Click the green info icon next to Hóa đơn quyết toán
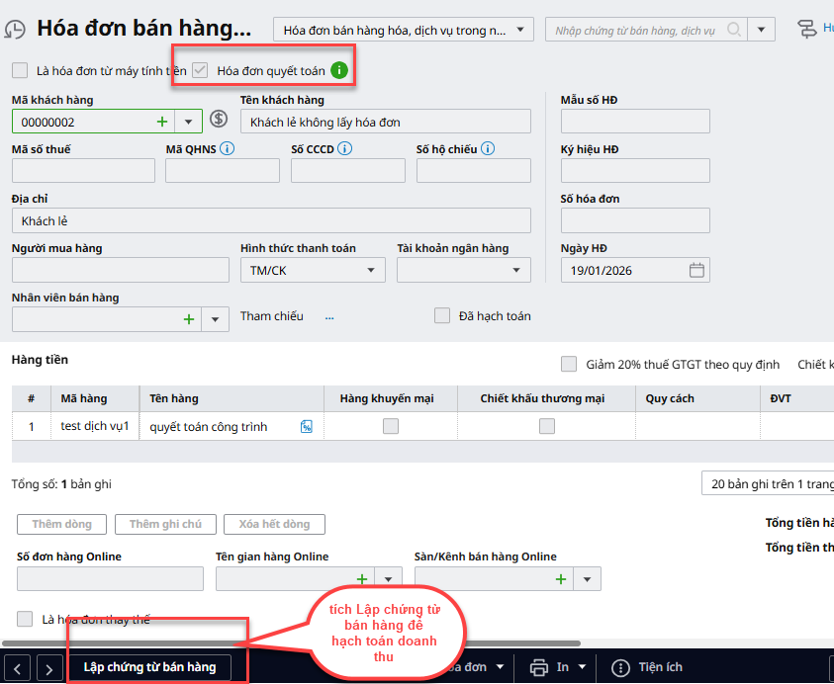This screenshot has height=684, width=834. tap(339, 70)
